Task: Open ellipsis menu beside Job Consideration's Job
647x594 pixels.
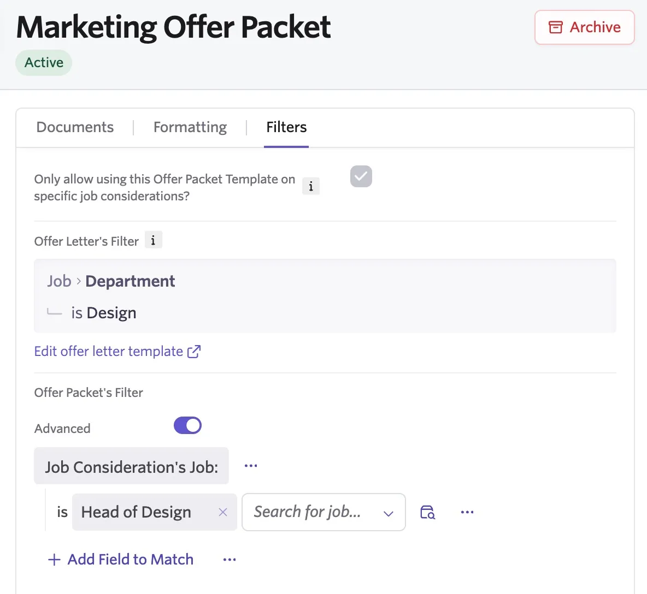Action: point(251,466)
